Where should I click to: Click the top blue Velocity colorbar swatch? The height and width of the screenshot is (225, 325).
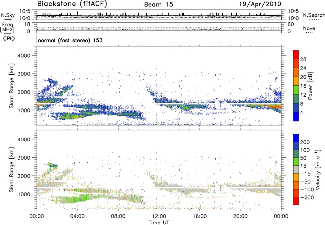[x=296, y=138]
